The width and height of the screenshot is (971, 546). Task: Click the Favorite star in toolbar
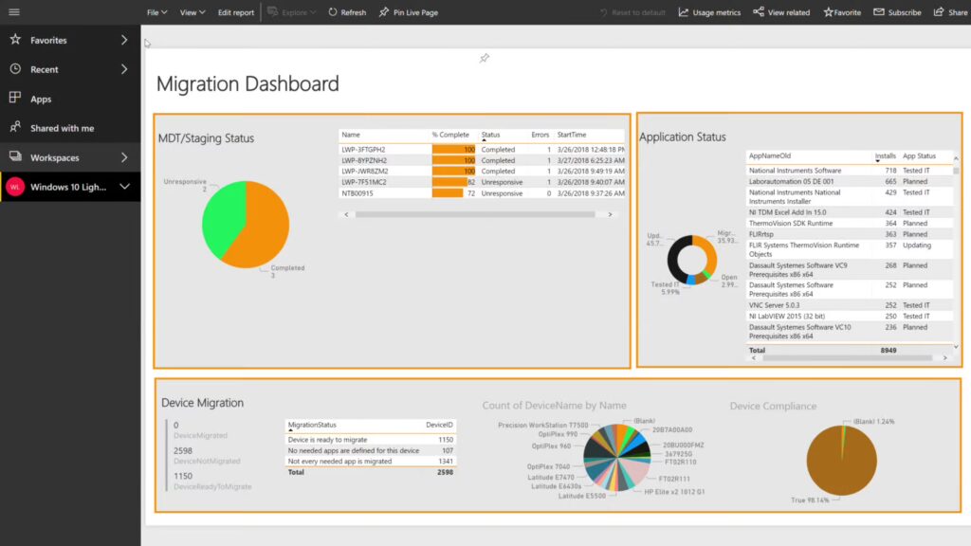pyautogui.click(x=828, y=11)
